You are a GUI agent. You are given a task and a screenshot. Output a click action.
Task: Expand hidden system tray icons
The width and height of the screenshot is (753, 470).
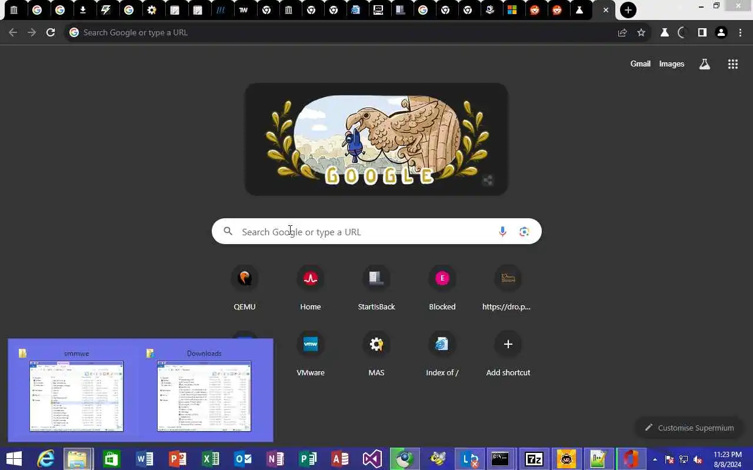tap(655, 459)
